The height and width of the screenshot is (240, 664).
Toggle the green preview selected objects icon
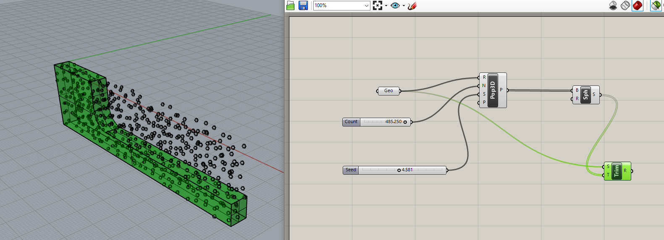(656, 5)
